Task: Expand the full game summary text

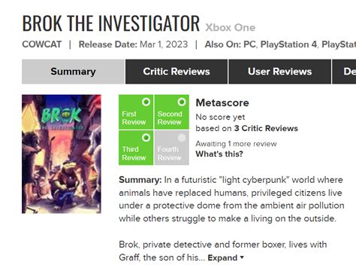Action: 222,257
